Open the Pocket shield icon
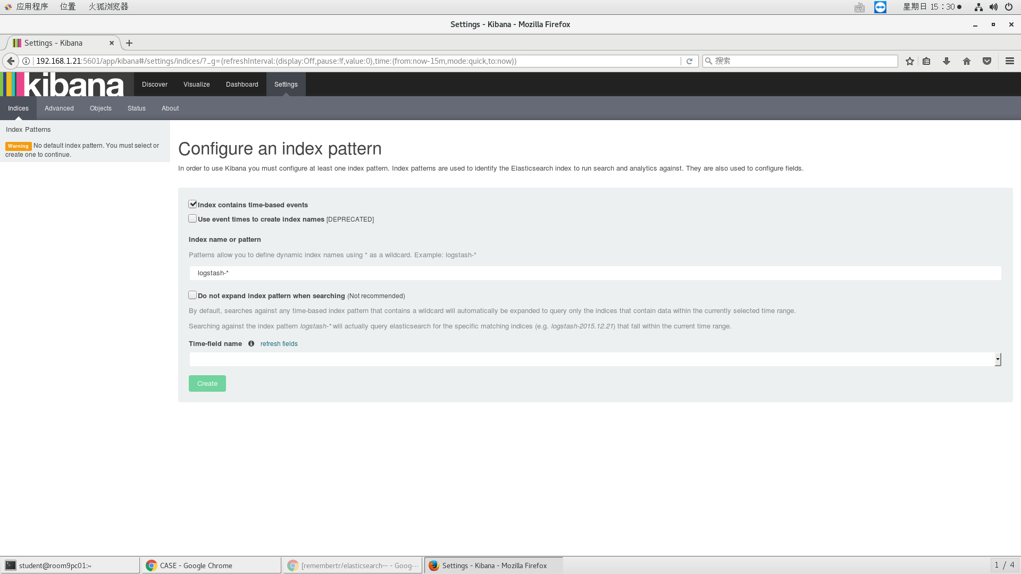Image resolution: width=1021 pixels, height=574 pixels. [x=987, y=61]
